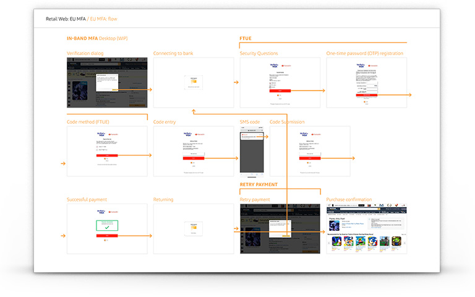This screenshot has width=475, height=297.
Task: Click red button in OTP registration screen
Action: pos(367,95)
